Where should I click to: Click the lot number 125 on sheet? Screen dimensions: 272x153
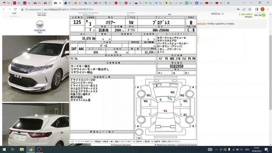(77, 22)
